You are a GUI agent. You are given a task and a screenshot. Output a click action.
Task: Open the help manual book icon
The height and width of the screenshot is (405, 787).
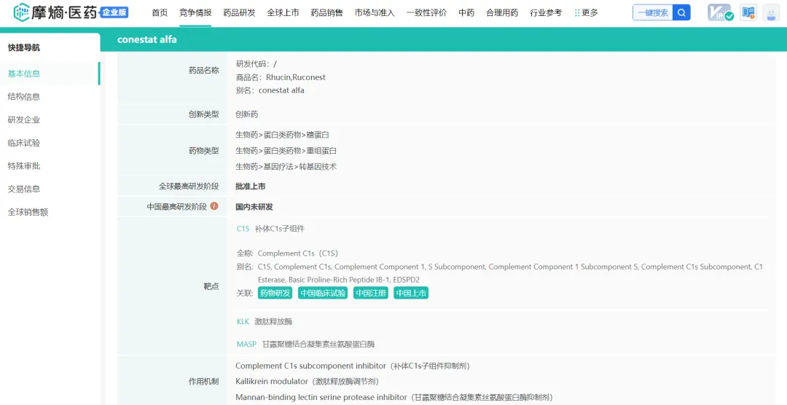point(748,12)
